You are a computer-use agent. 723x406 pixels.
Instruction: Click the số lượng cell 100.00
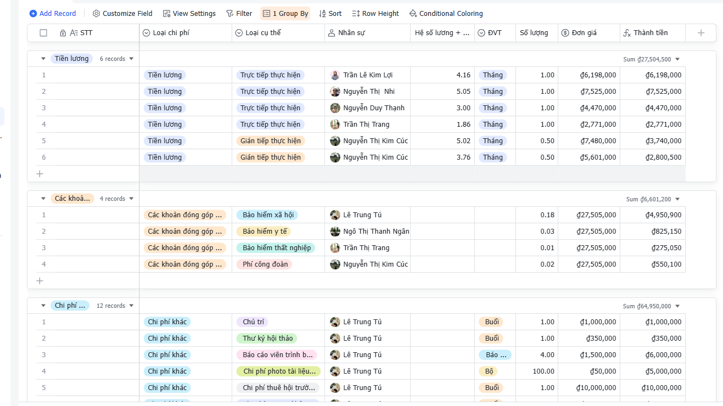pyautogui.click(x=537, y=371)
